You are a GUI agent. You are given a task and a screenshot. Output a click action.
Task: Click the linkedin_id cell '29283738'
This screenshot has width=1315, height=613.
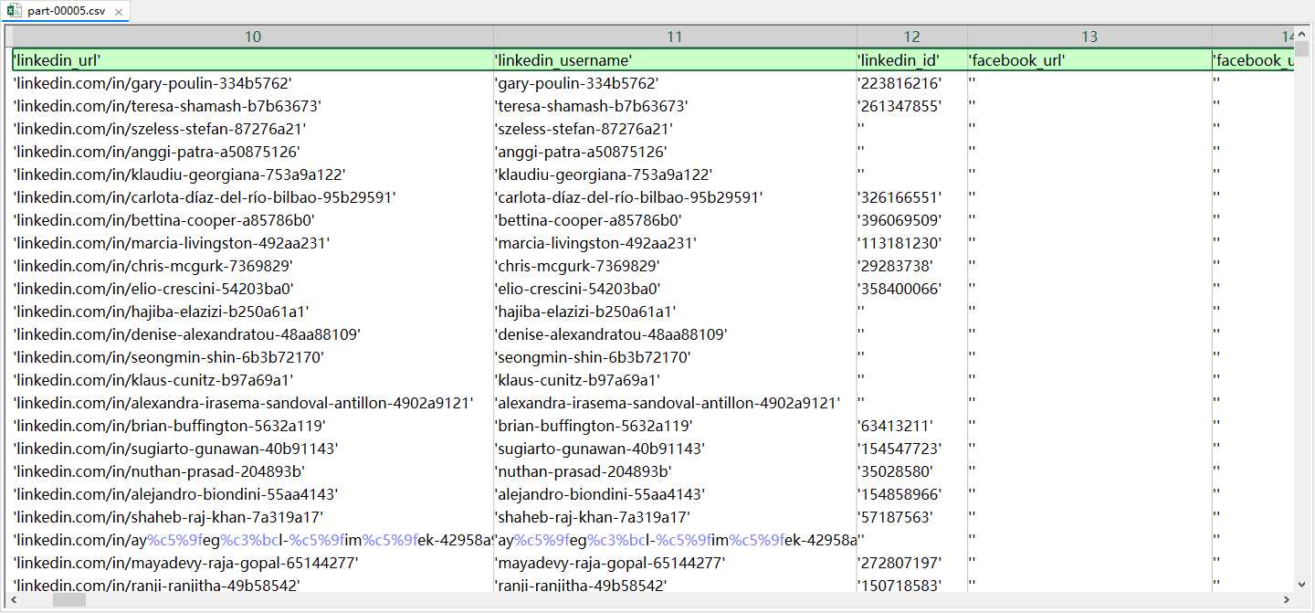[912, 266]
